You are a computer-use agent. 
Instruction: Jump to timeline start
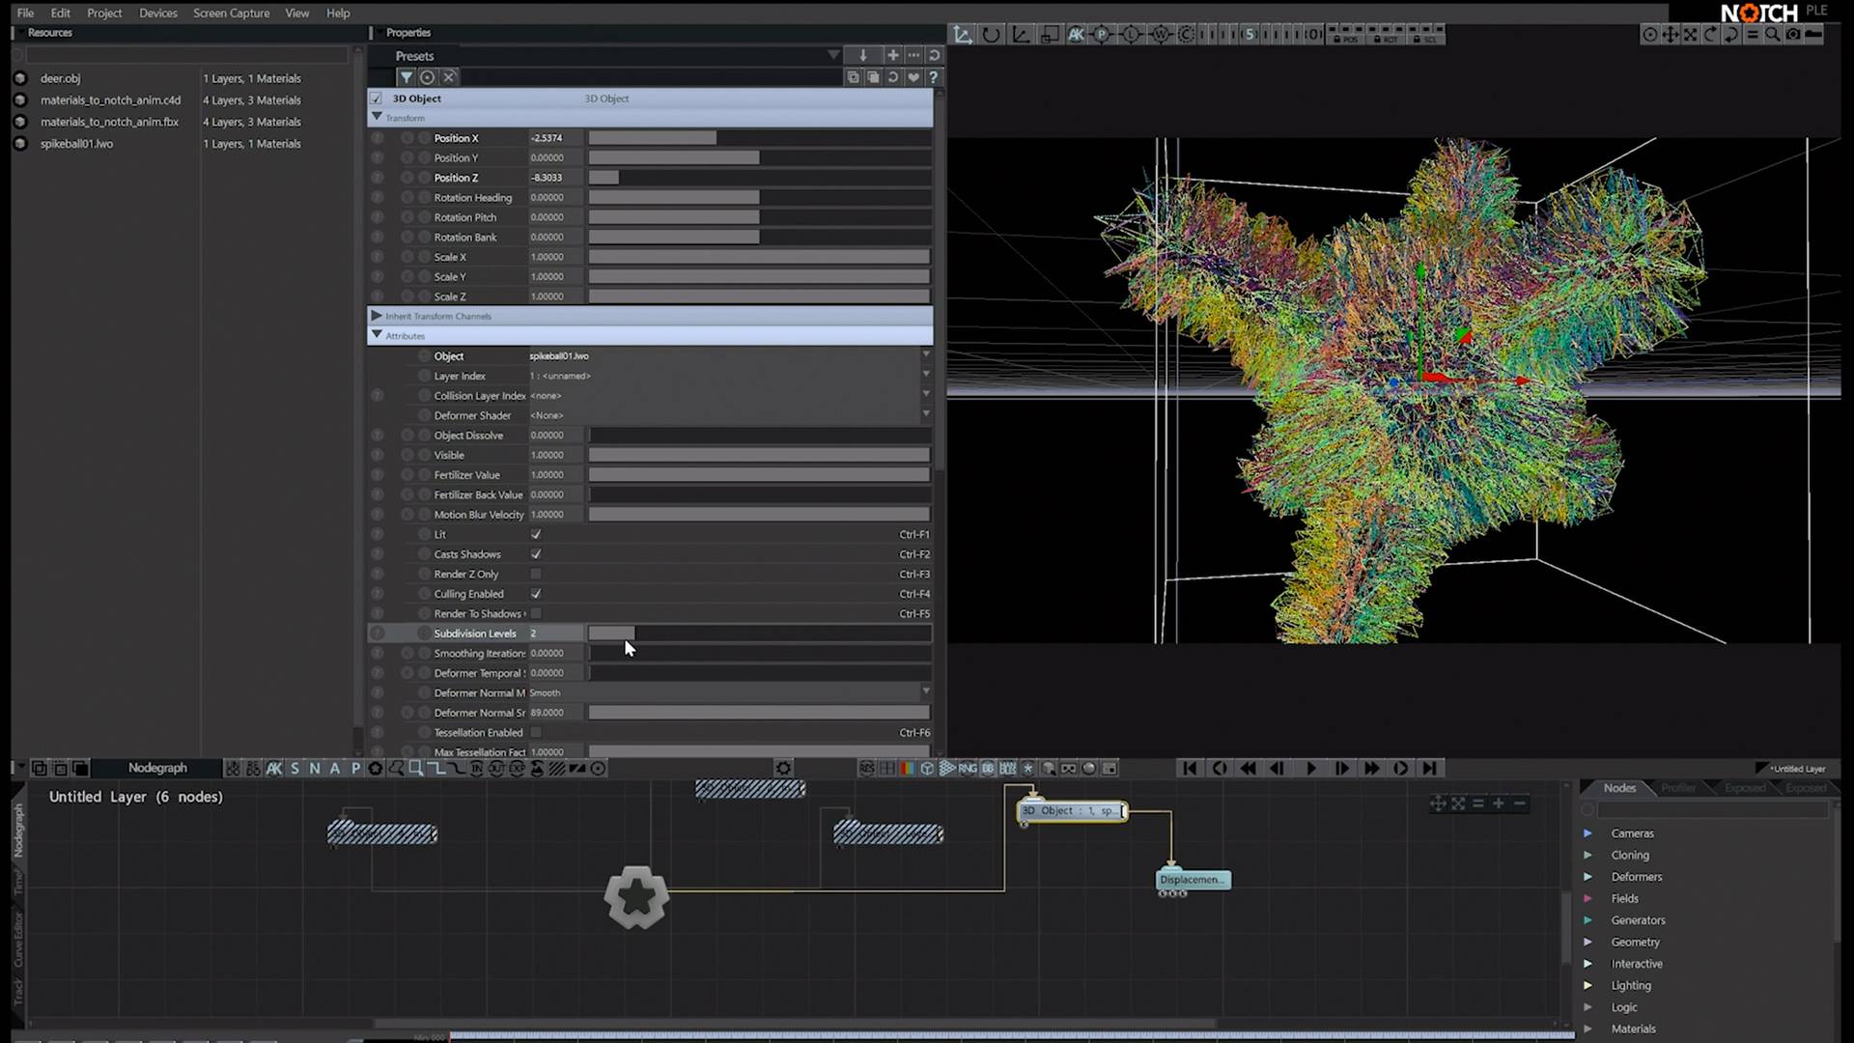(1190, 769)
